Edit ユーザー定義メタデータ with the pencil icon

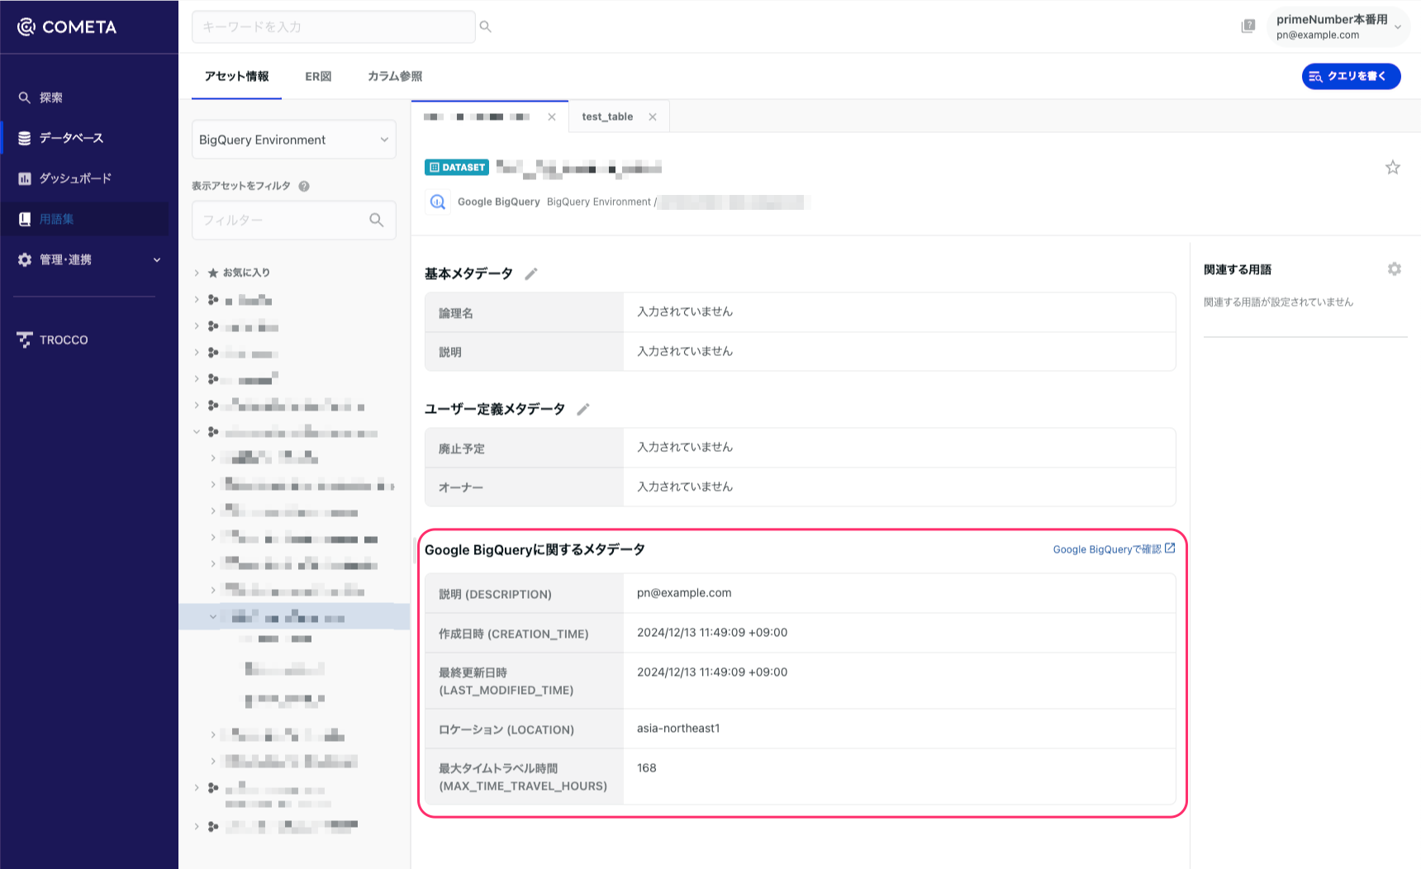[x=583, y=409]
